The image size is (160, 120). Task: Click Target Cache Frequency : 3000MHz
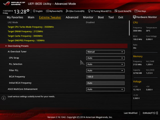coord(25,36)
